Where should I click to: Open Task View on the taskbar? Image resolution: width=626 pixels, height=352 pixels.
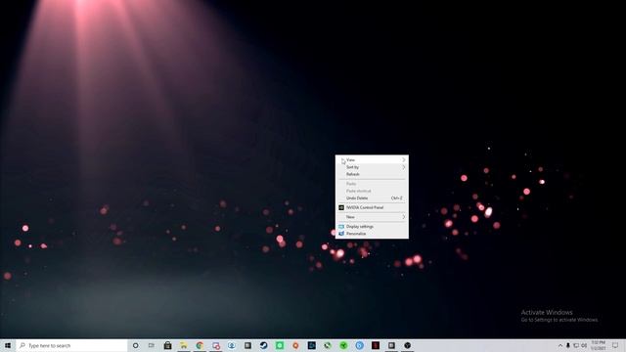152,345
